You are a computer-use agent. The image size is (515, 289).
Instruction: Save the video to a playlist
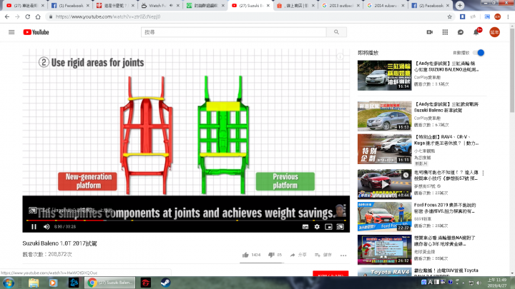[323, 255]
